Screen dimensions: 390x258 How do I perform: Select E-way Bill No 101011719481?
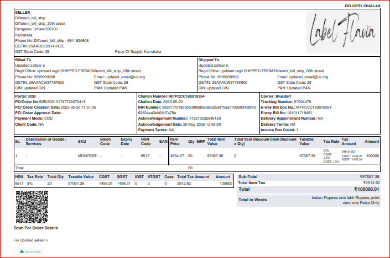(x=287, y=113)
